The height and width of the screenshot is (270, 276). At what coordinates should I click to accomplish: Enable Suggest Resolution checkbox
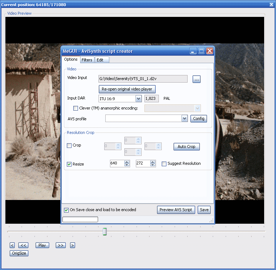(164, 164)
